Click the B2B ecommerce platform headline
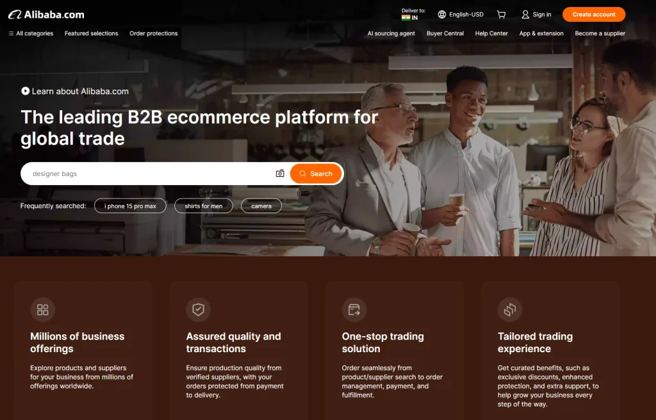This screenshot has height=420, width=656. point(200,127)
